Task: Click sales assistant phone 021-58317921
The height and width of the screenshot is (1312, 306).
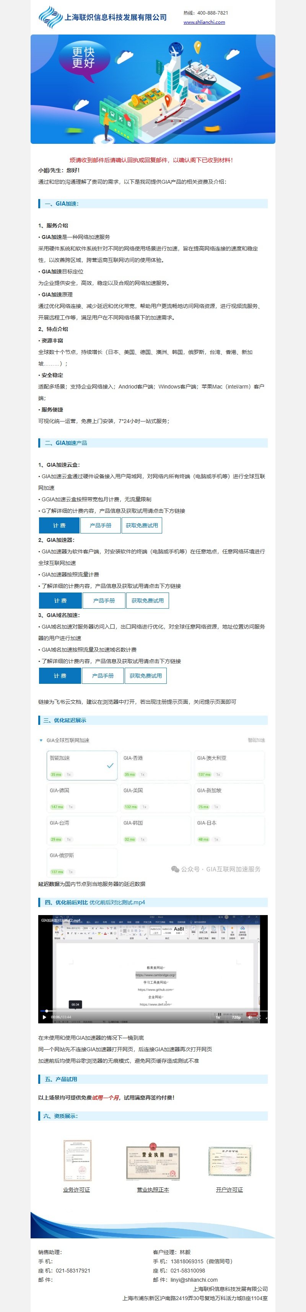Action: click(x=73, y=1270)
